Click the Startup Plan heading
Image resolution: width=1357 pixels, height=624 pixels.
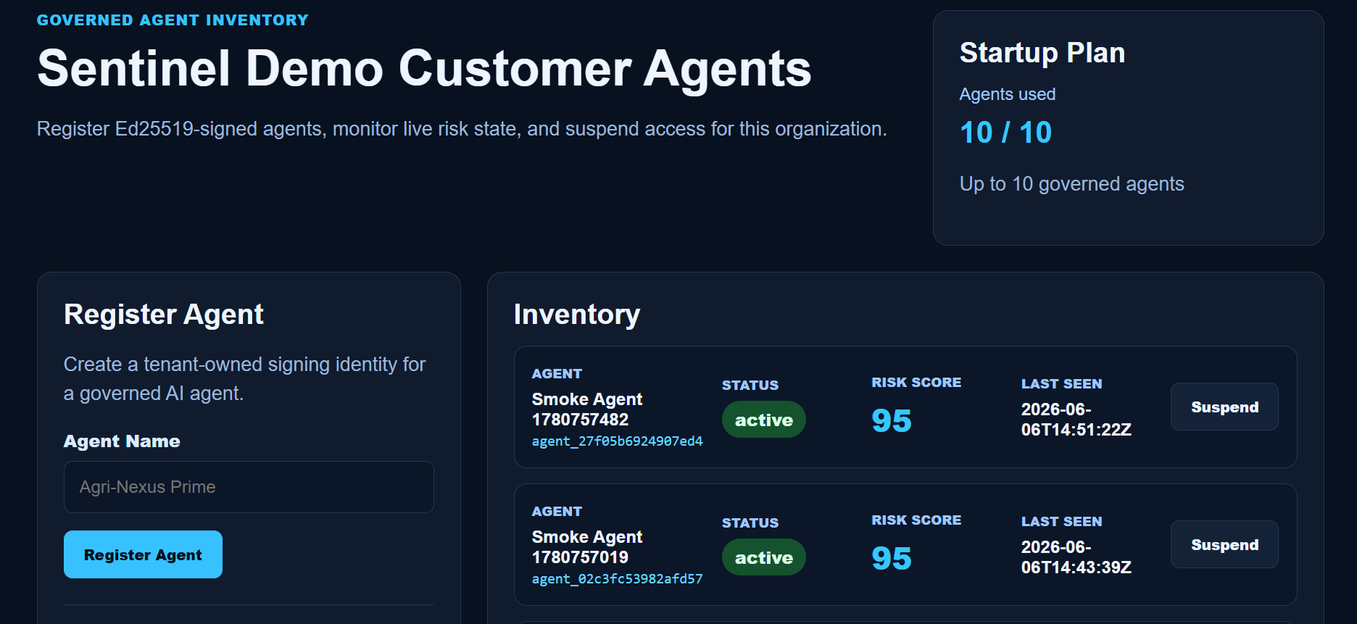click(1042, 53)
